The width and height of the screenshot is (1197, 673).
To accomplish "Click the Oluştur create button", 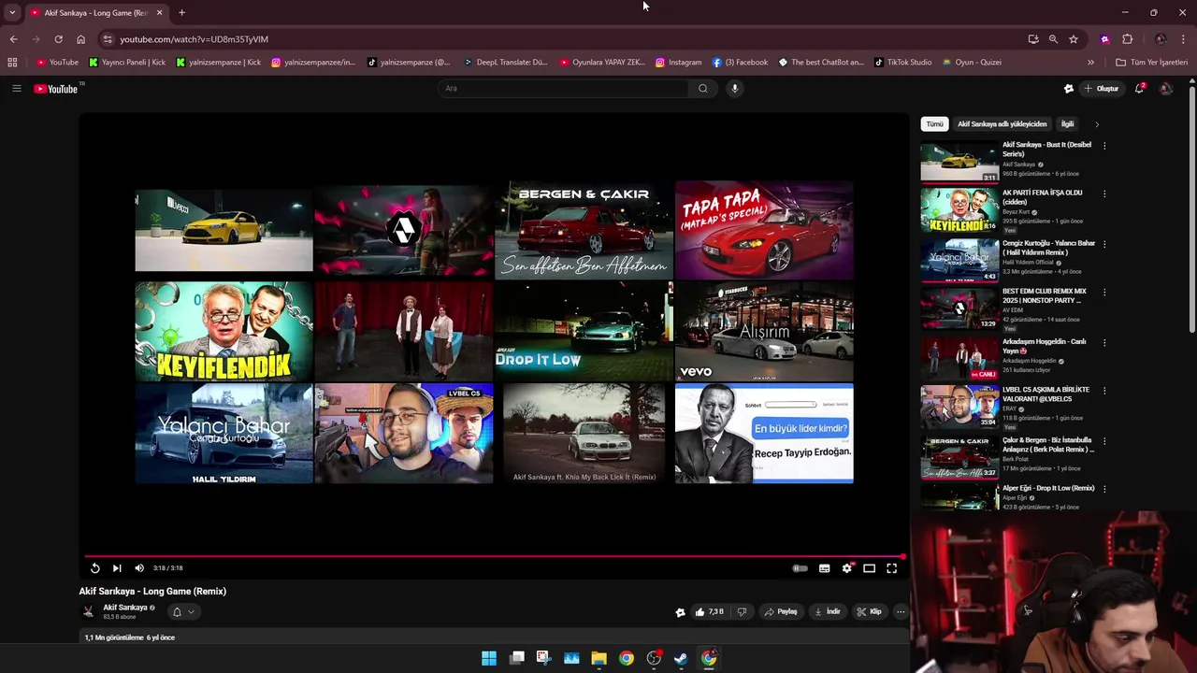I will pyautogui.click(x=1102, y=89).
